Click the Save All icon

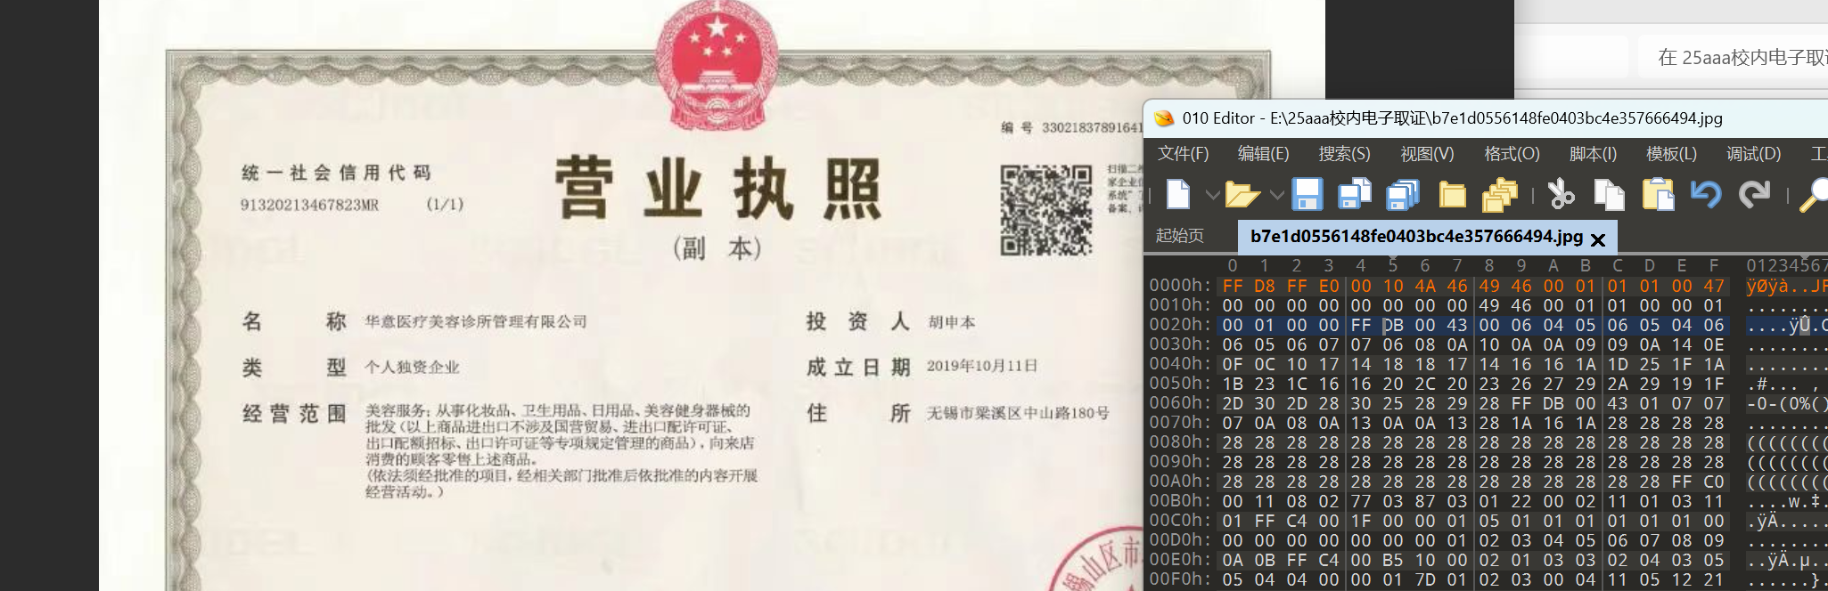1403,194
